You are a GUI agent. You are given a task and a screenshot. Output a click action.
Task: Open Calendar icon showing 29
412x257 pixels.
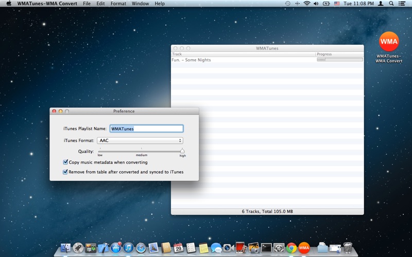(178, 248)
